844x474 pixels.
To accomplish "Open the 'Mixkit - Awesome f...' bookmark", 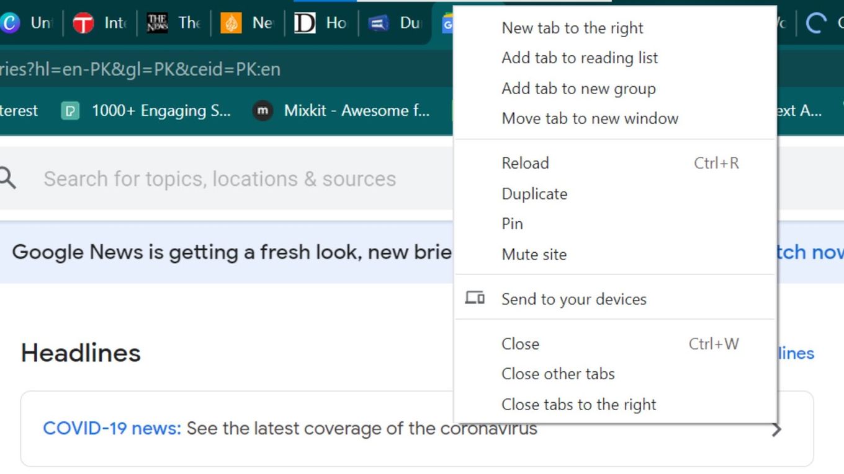I will (x=340, y=111).
